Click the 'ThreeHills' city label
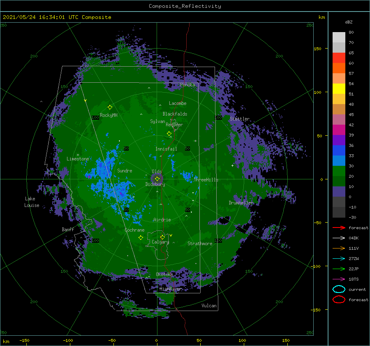370x346 pixels. coord(206,180)
